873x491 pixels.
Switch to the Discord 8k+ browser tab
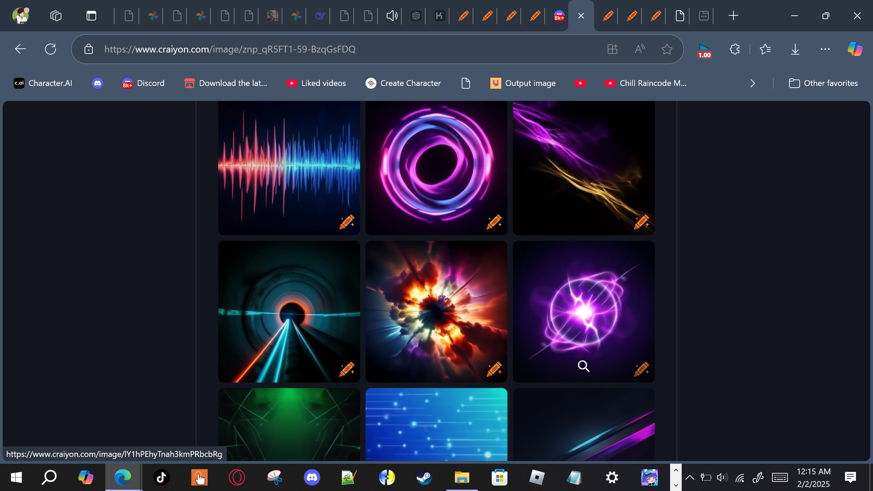[559, 16]
